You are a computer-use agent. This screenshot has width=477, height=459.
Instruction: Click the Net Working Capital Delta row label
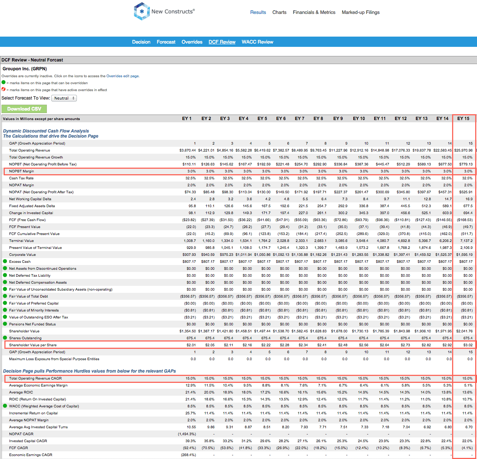pos(30,199)
